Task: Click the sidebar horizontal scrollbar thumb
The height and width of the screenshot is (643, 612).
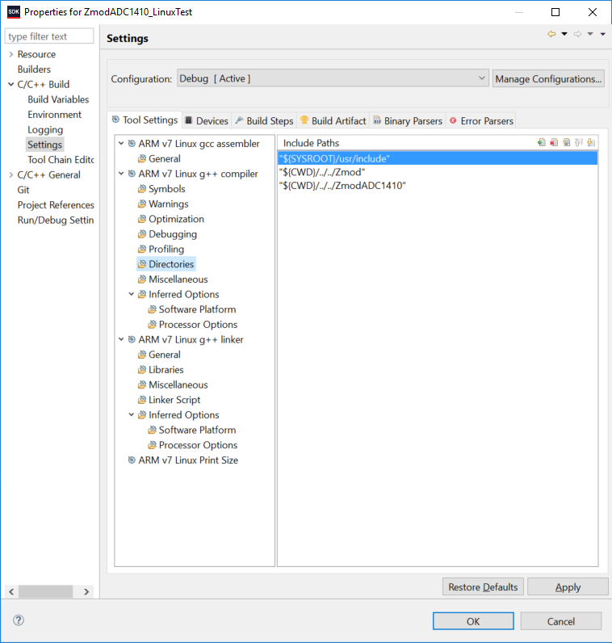Action: pos(45,591)
